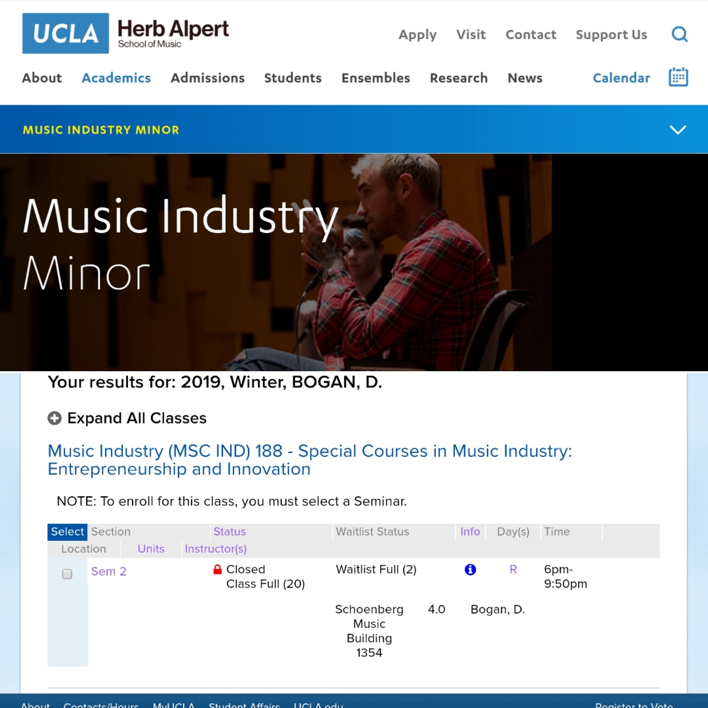Open the Sem 2 section link
Image resolution: width=708 pixels, height=708 pixels.
coord(109,571)
